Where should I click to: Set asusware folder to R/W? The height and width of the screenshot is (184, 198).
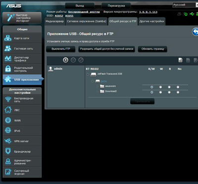click(x=152, y=87)
